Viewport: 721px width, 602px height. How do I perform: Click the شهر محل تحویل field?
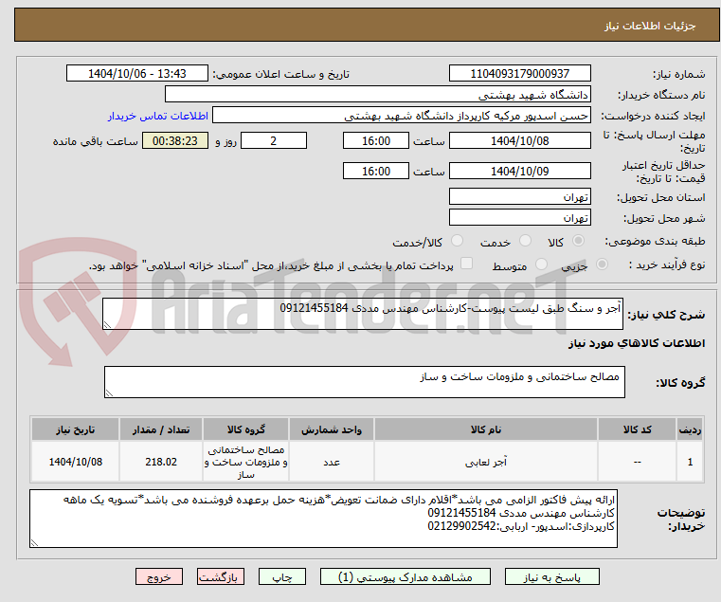click(x=519, y=217)
